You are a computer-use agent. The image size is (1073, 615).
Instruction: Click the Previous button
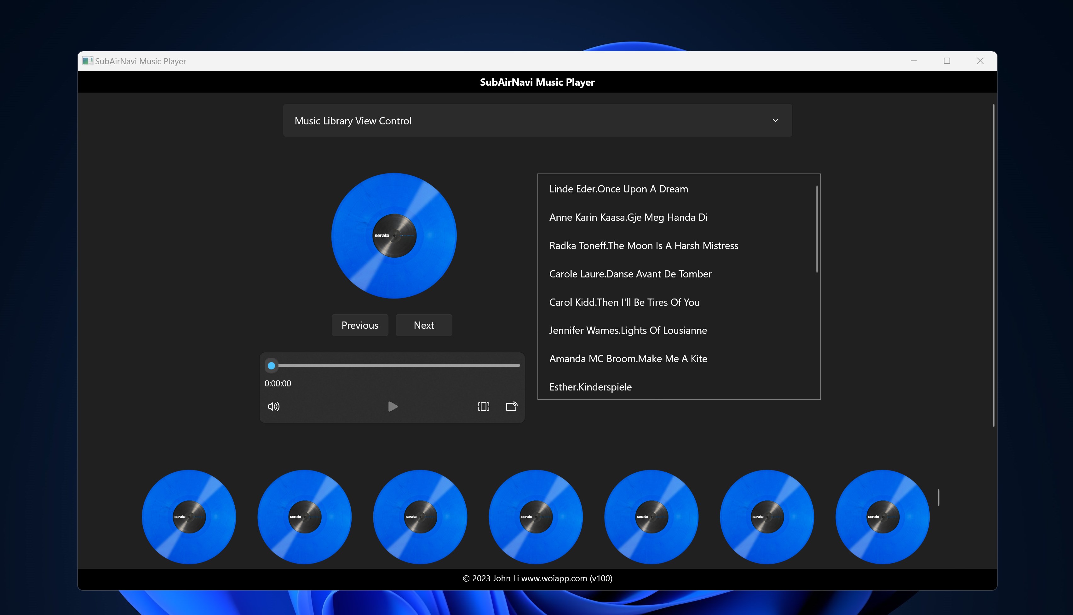(359, 325)
